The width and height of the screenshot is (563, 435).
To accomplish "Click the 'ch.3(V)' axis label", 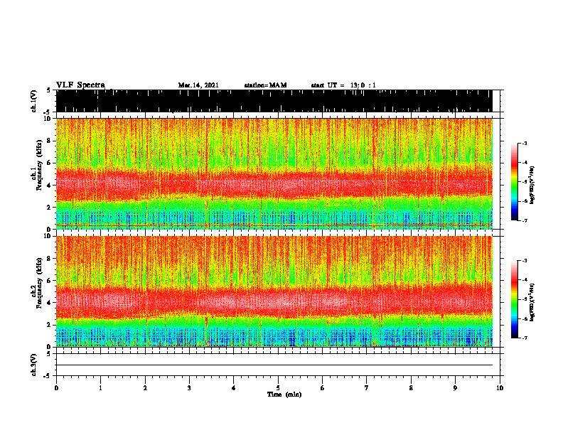I will click(x=34, y=365).
